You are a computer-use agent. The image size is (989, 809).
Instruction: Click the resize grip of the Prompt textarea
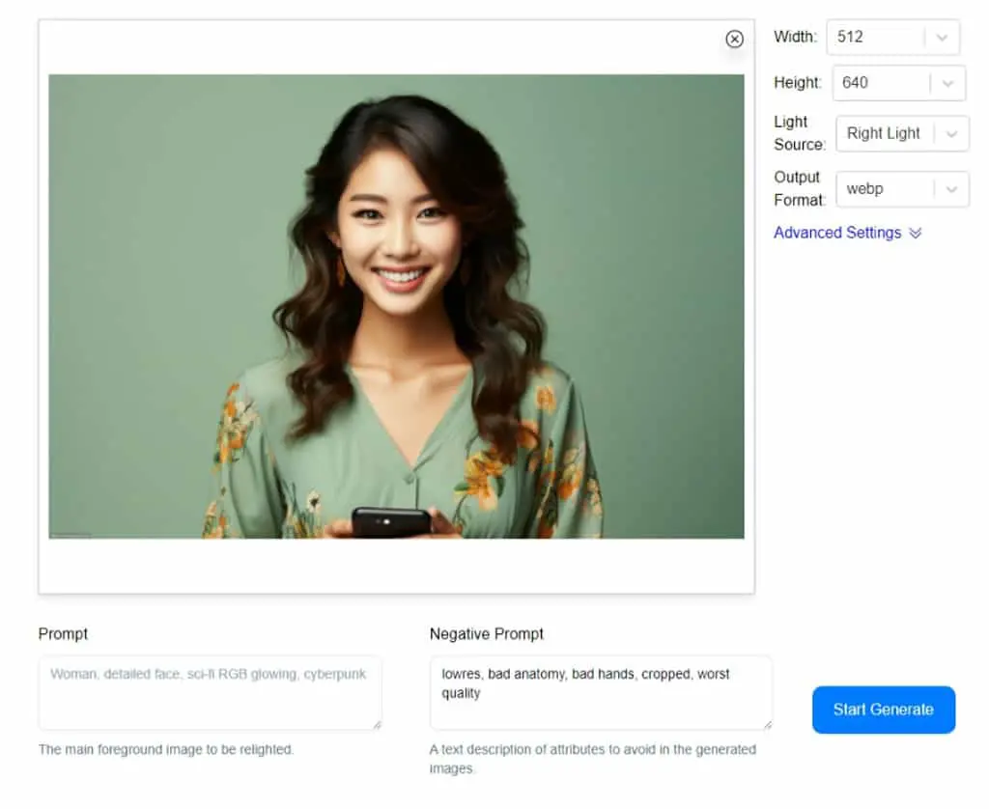click(x=377, y=725)
